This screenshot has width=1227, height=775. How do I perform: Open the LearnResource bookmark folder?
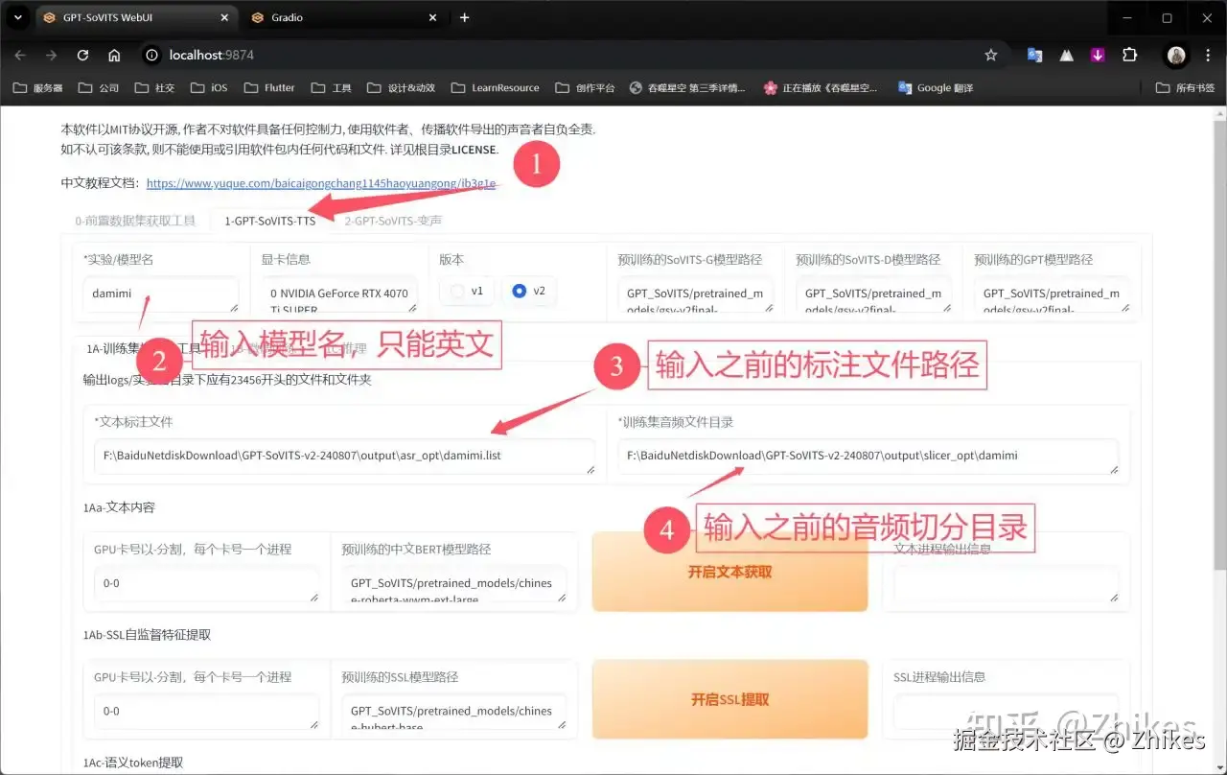pyautogui.click(x=495, y=87)
